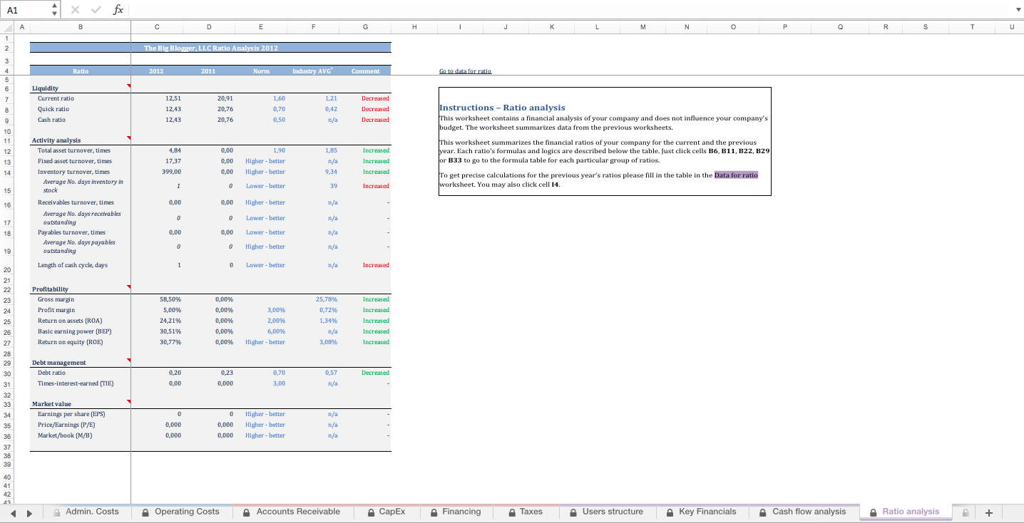
Task: Click the cancel entry X icon
Action: point(76,9)
